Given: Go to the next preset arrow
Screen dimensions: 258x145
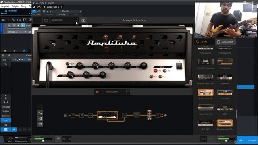Looking at the screenshot, I should 50,11.
